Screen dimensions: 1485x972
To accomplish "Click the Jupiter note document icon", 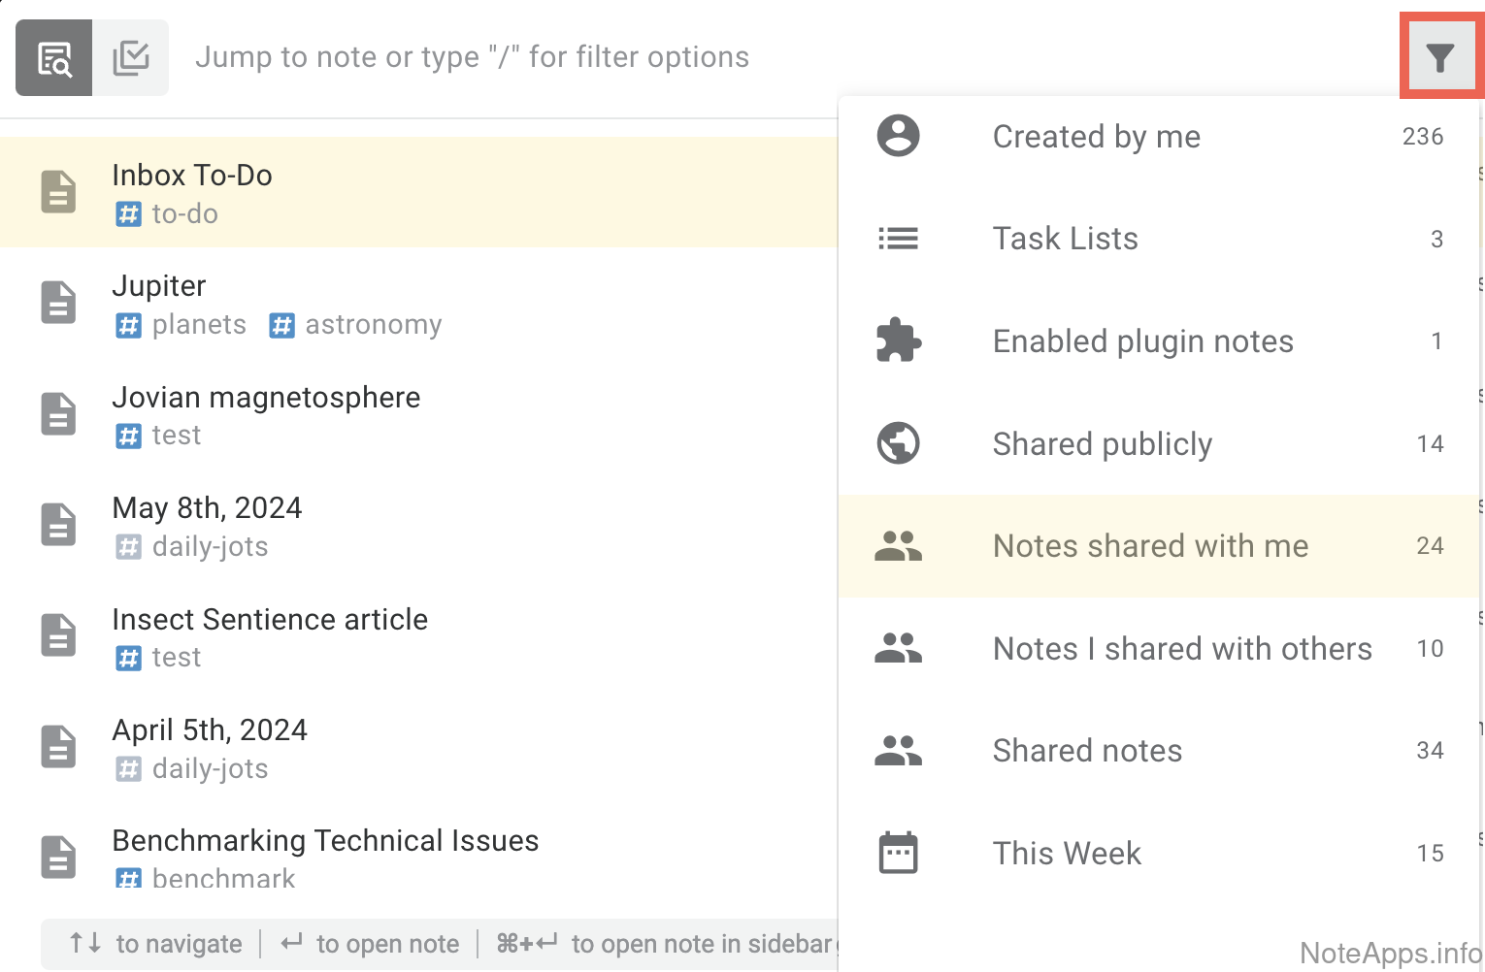I will coord(58,303).
